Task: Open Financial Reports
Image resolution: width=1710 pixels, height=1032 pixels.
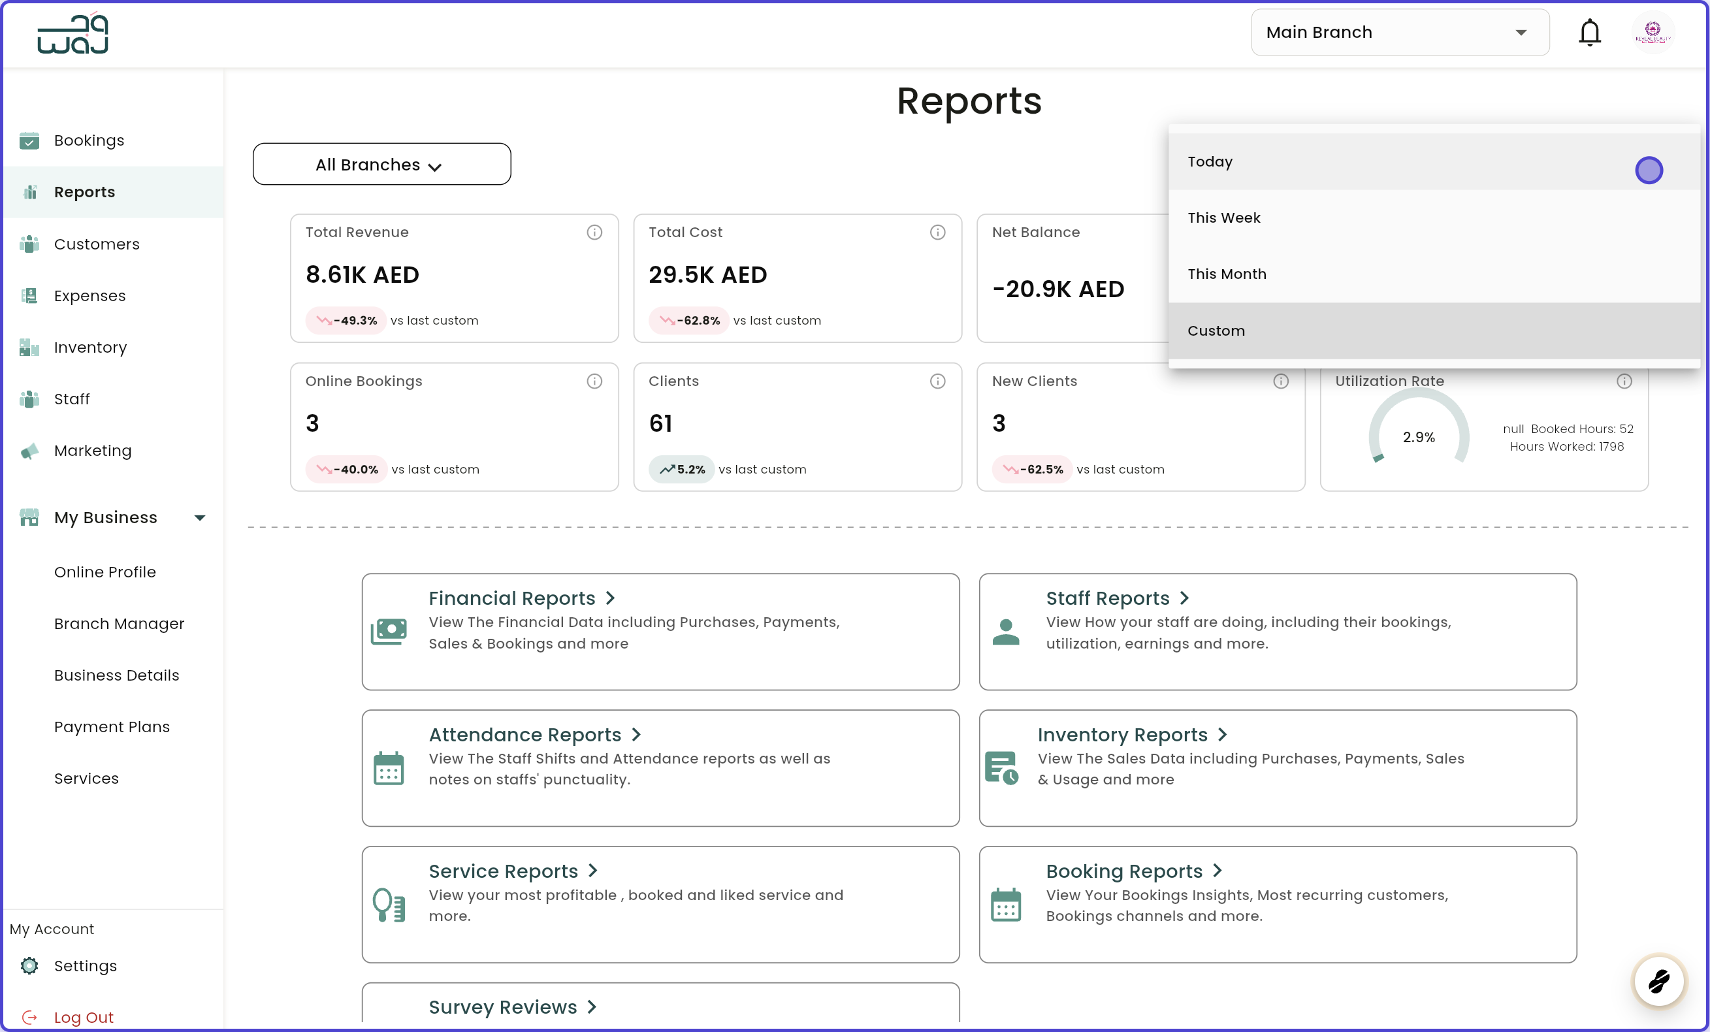Action: (512, 598)
